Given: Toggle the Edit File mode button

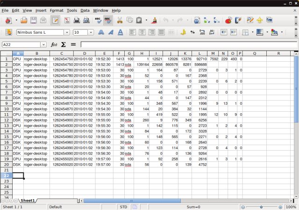Looking at the screenshot, I should (x=55, y=20).
